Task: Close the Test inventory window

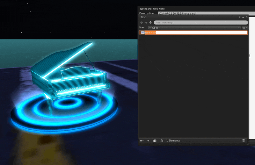Action: 246,17
